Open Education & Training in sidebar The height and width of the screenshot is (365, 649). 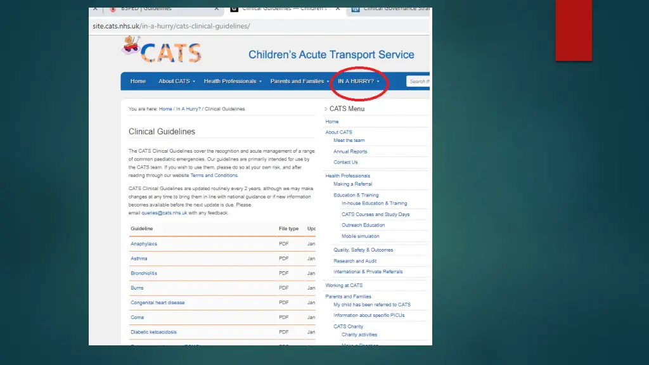tap(356, 195)
